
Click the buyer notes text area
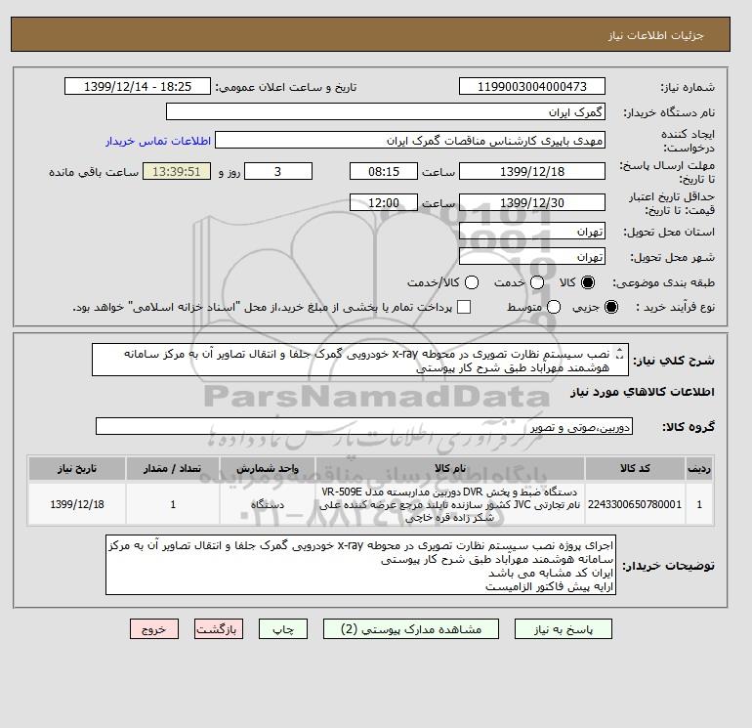click(x=360, y=566)
